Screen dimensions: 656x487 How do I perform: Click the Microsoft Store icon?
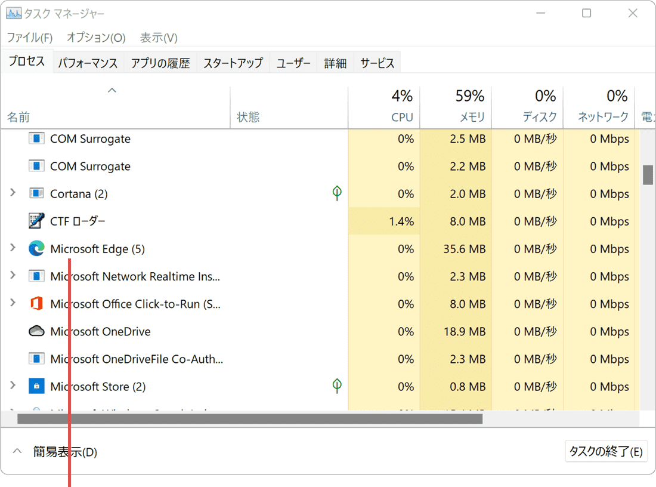tap(36, 386)
